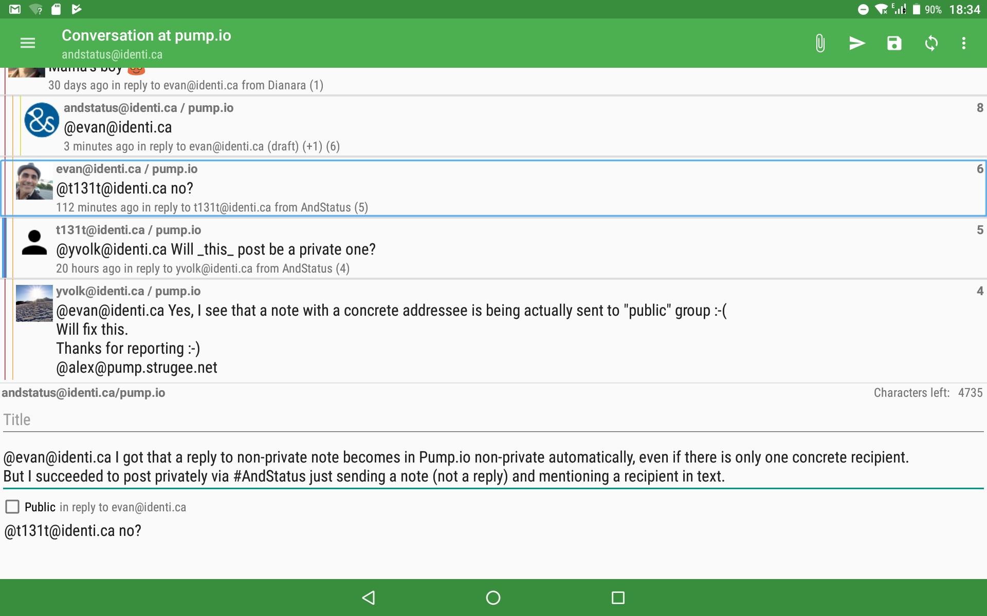Tap the sync refresh icon
Viewport: 987px width, 616px height.
click(x=931, y=43)
